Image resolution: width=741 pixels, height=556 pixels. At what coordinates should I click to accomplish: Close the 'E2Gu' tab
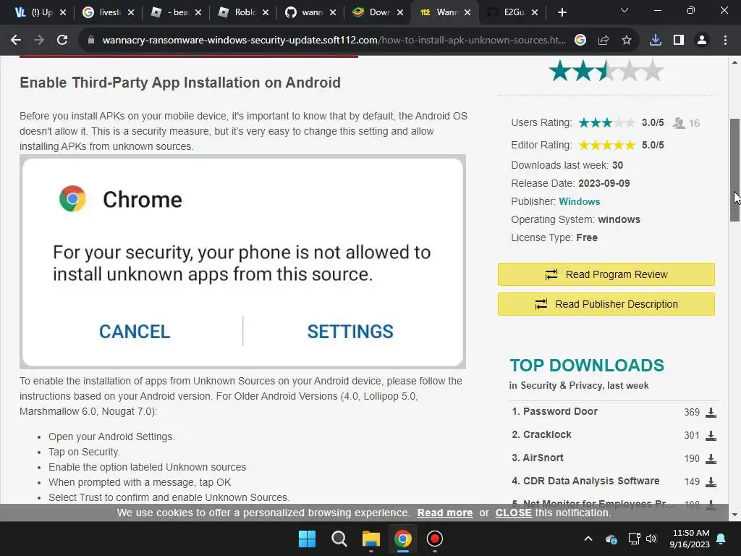[535, 12]
